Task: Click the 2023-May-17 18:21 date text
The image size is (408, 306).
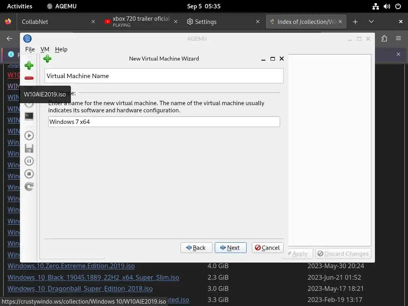Action: pyautogui.click(x=335, y=288)
